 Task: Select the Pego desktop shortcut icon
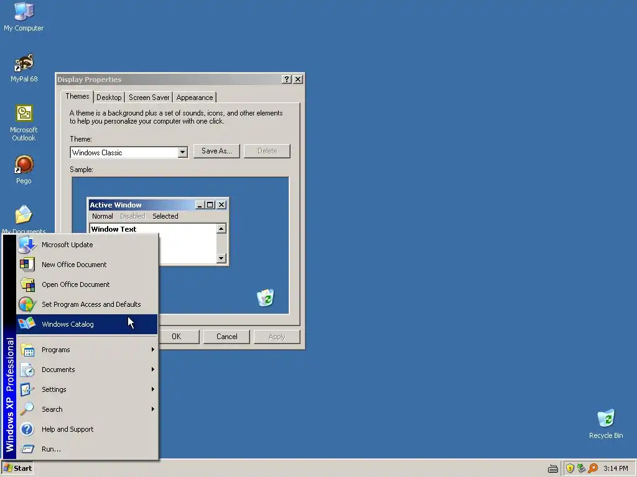24,165
